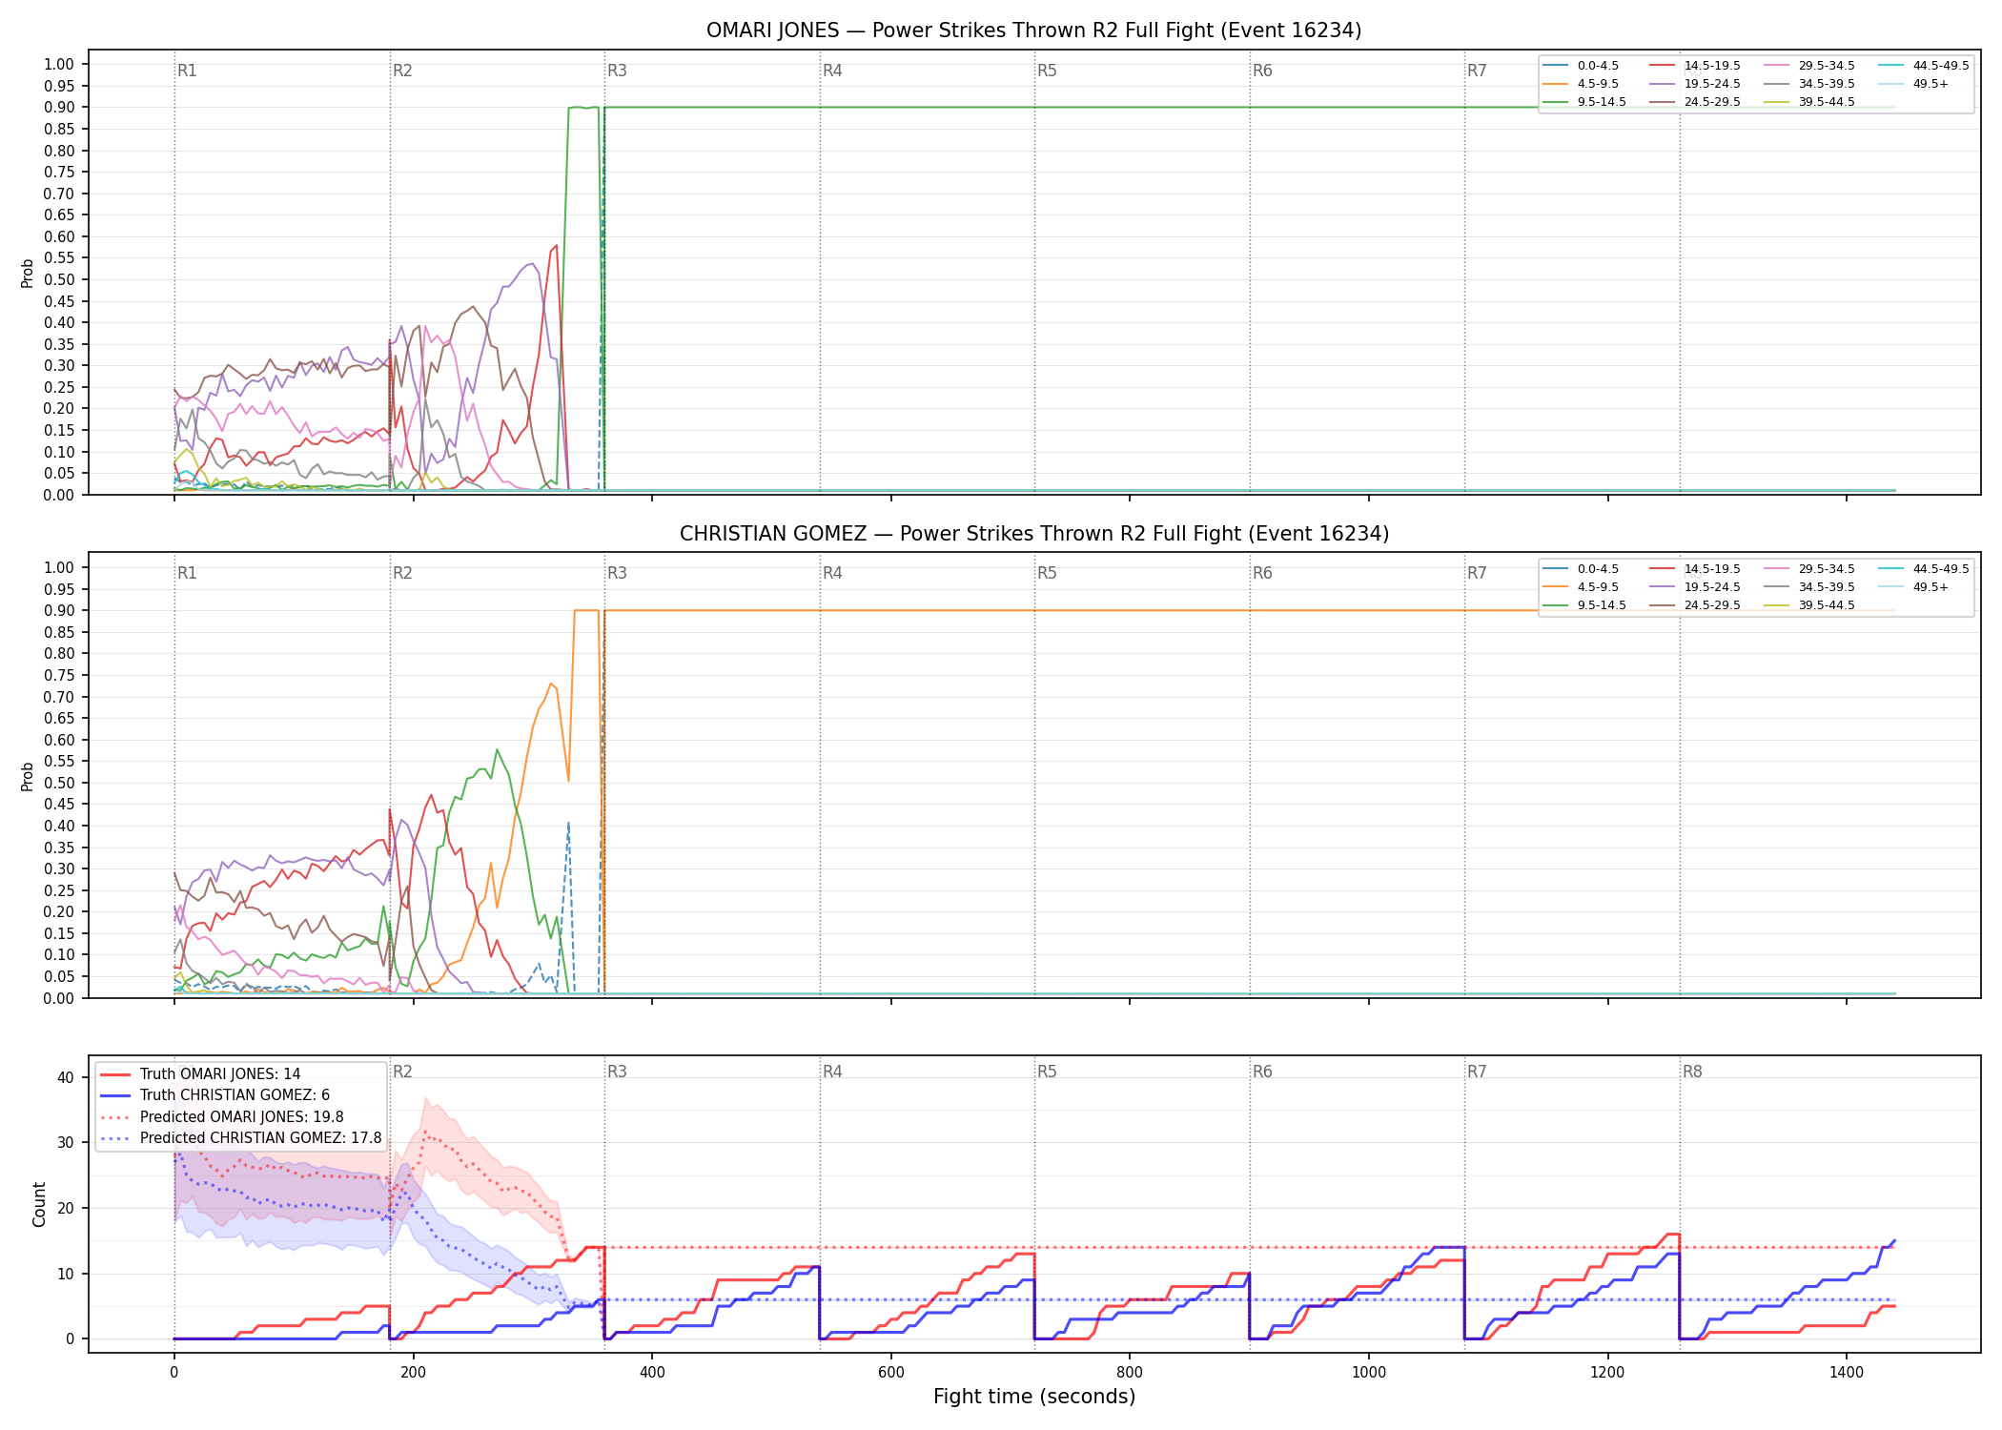Click the R1 round marker in the Christian Gomez chart

[x=187, y=573]
